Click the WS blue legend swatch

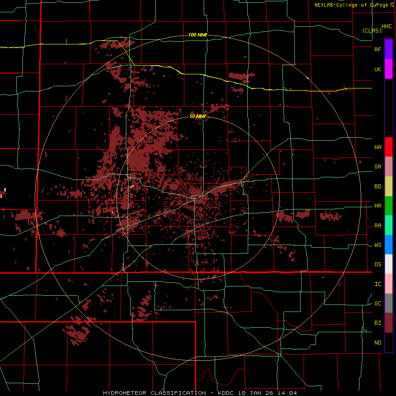click(x=389, y=245)
